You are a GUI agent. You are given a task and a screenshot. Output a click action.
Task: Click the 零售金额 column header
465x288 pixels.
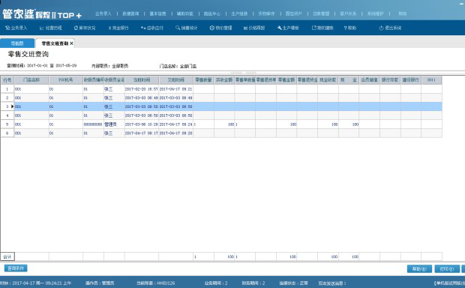pos(286,80)
